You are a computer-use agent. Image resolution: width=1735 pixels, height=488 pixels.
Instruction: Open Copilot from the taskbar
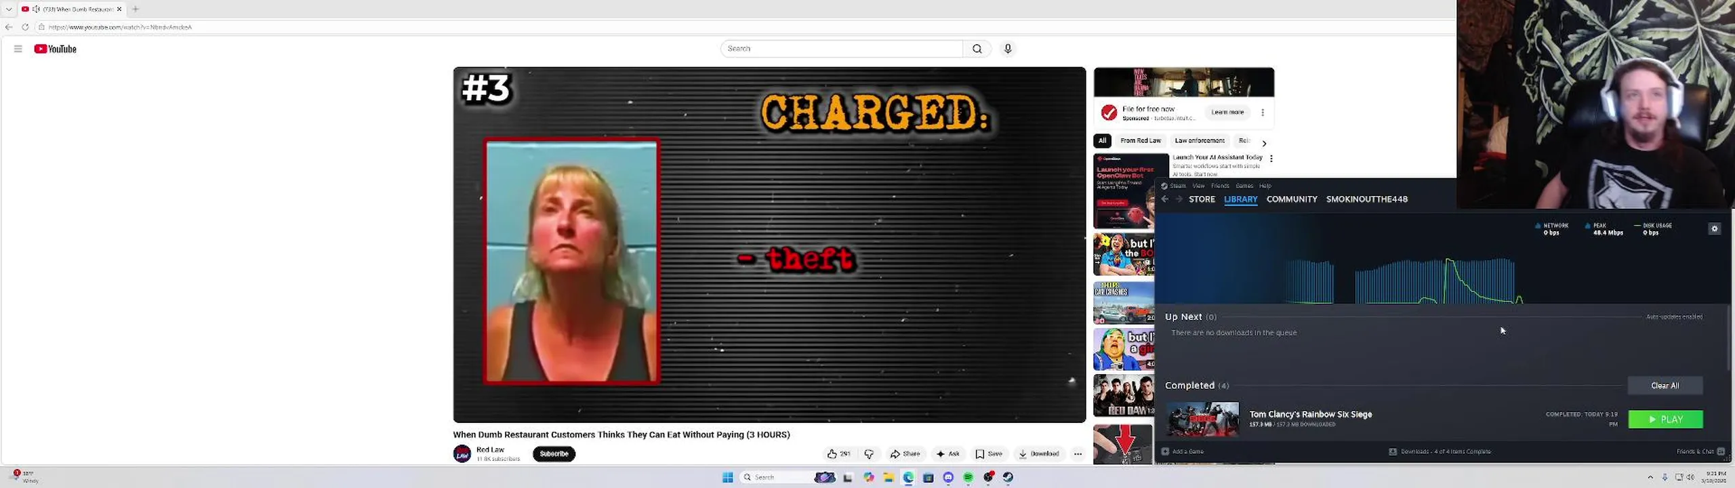tap(868, 477)
